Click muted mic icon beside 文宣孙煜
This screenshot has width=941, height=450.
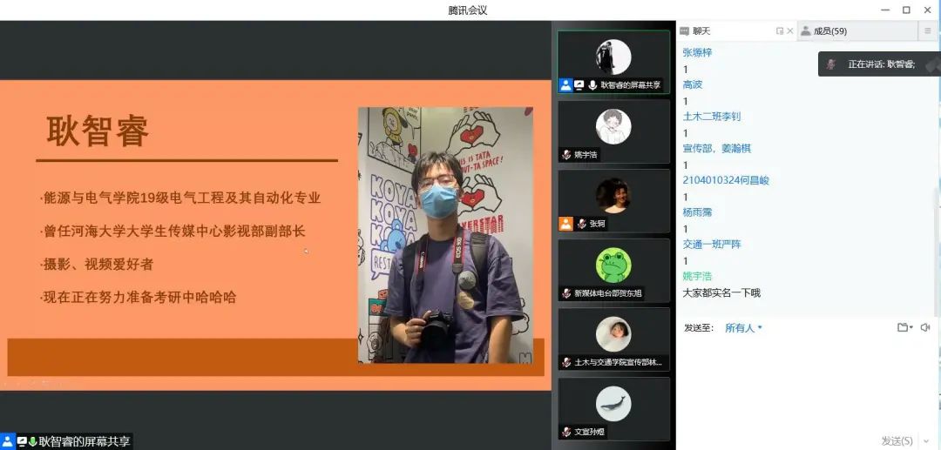566,432
